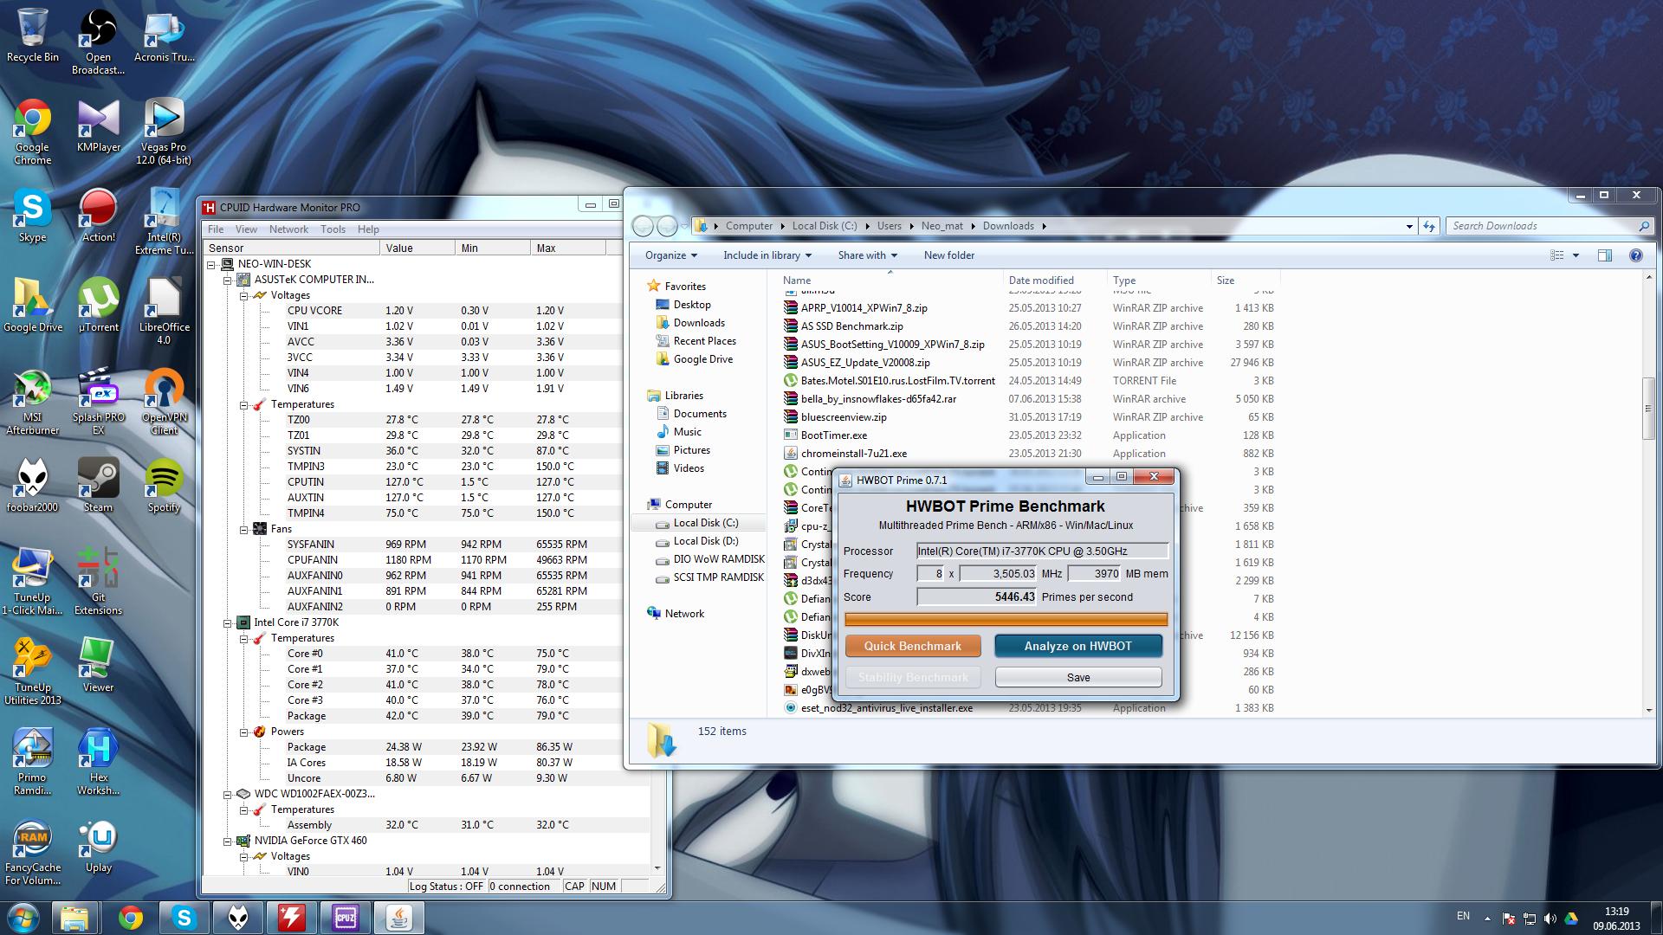
Task: Collapse the NEO-WIN-DESK tree node
Action: (x=211, y=264)
